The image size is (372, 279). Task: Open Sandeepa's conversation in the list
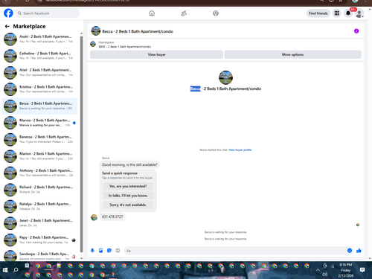[x=39, y=255]
